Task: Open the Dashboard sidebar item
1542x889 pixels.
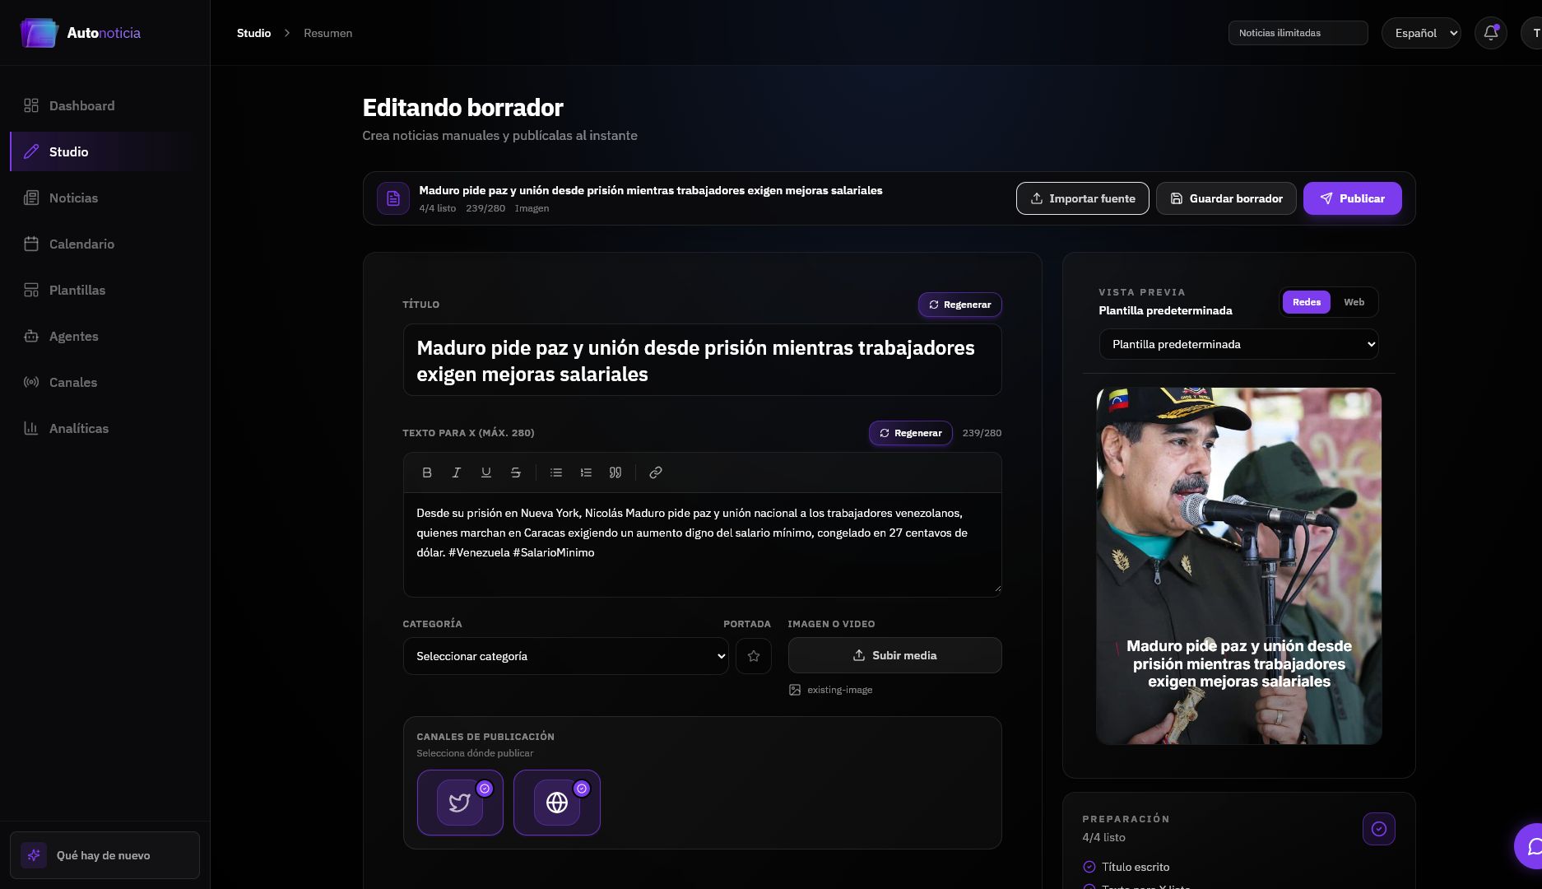Action: pyautogui.click(x=105, y=105)
